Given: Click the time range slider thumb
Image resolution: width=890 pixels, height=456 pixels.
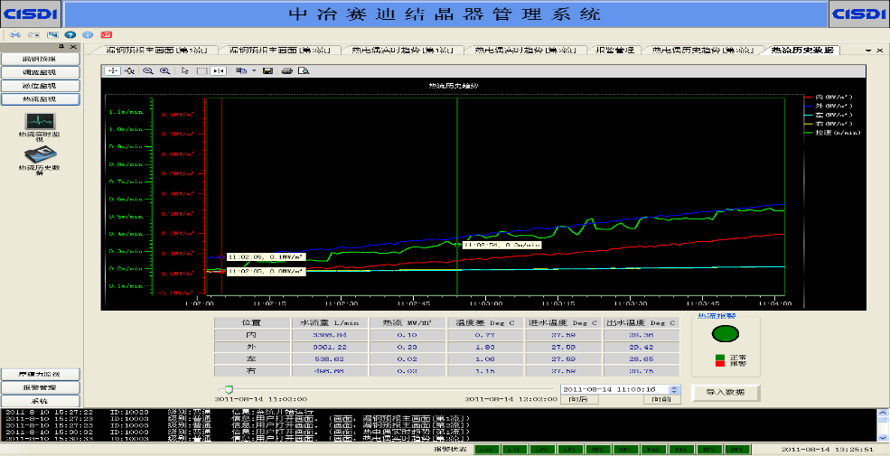Looking at the screenshot, I should coord(229,389).
